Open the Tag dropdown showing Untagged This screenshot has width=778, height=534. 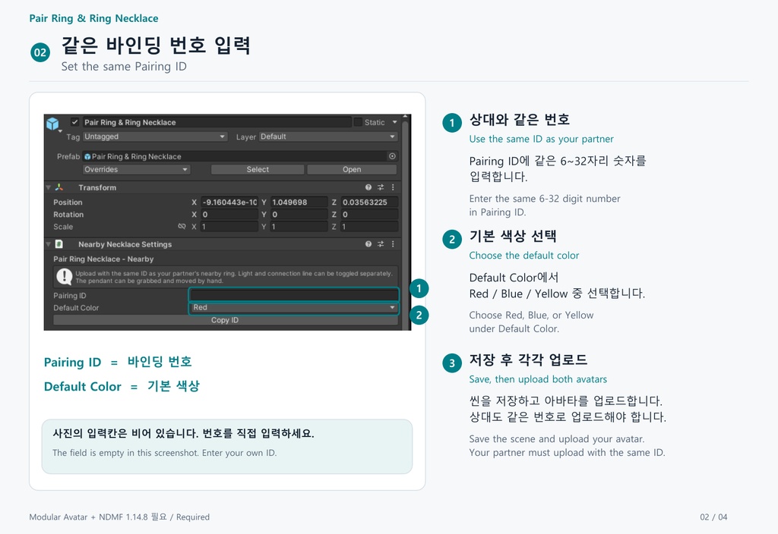155,137
